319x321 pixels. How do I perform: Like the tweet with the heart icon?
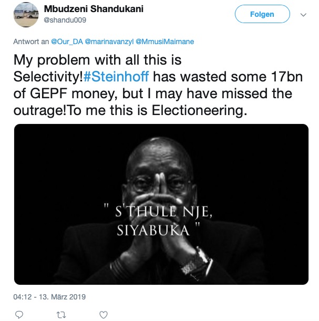click(104, 314)
